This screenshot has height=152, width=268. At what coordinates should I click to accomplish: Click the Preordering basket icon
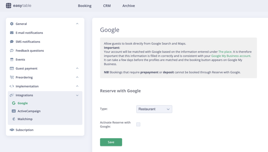click(12, 77)
